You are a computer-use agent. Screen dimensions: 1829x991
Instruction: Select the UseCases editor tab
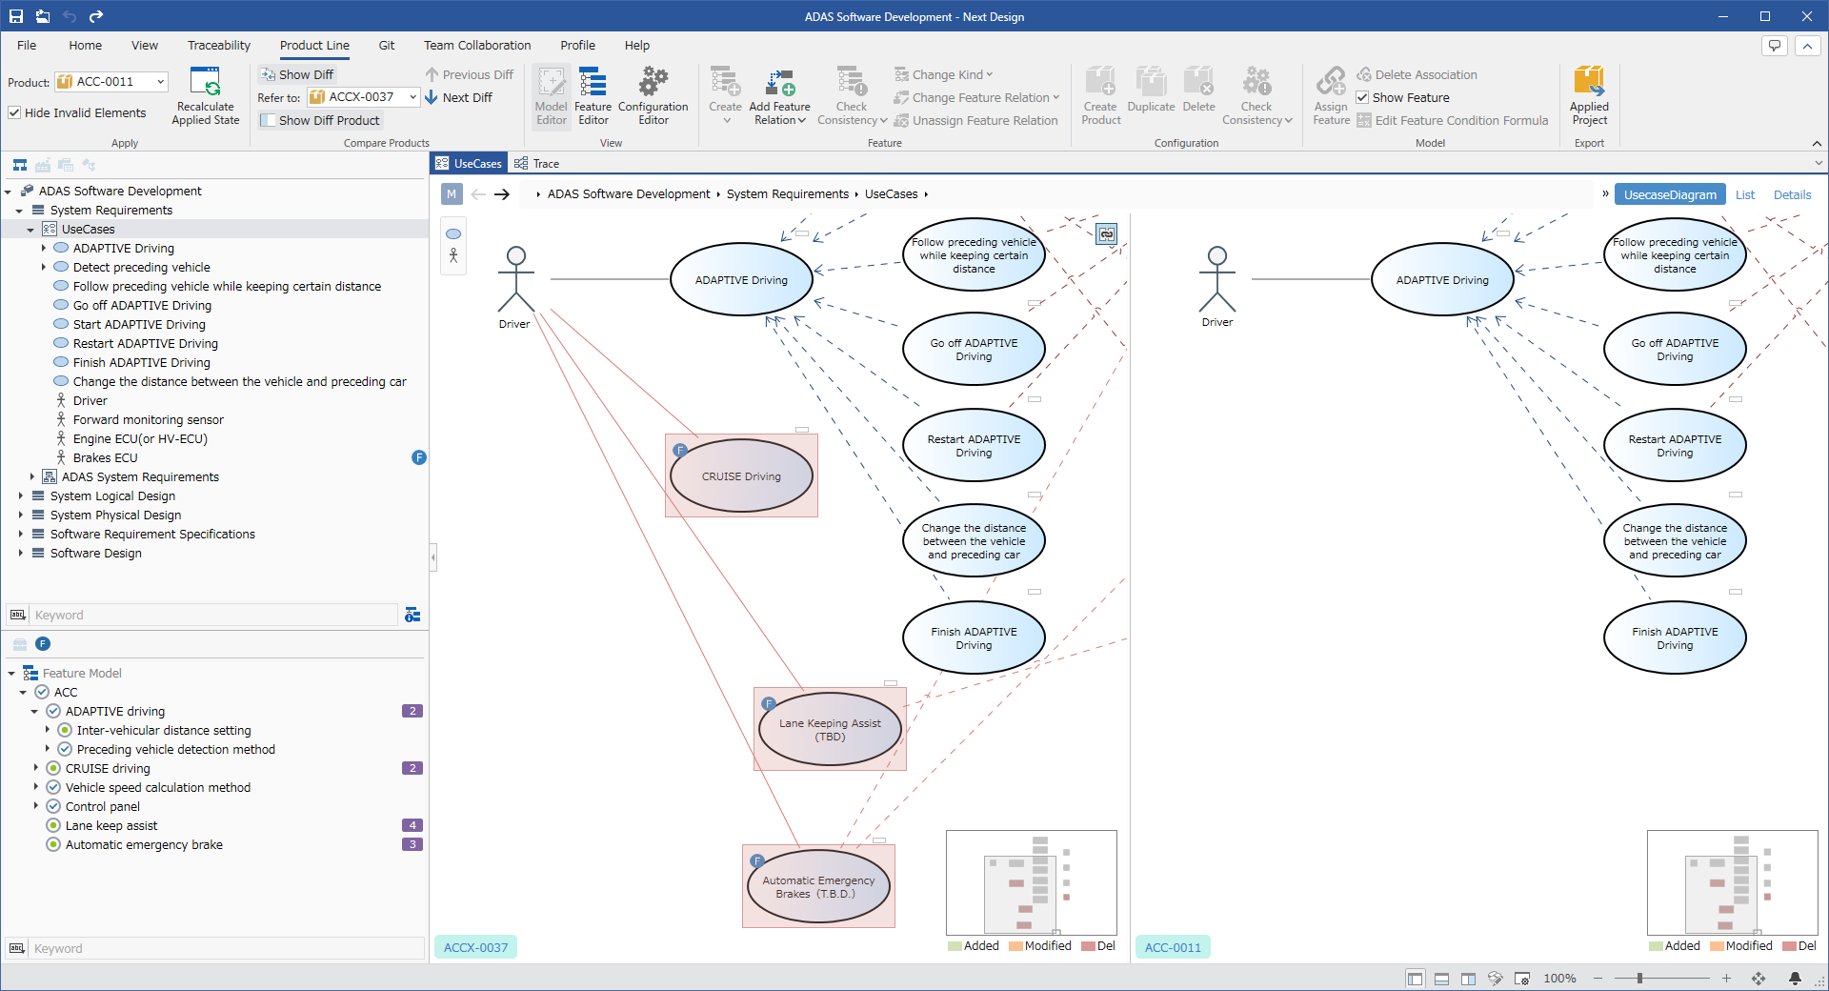click(x=469, y=163)
